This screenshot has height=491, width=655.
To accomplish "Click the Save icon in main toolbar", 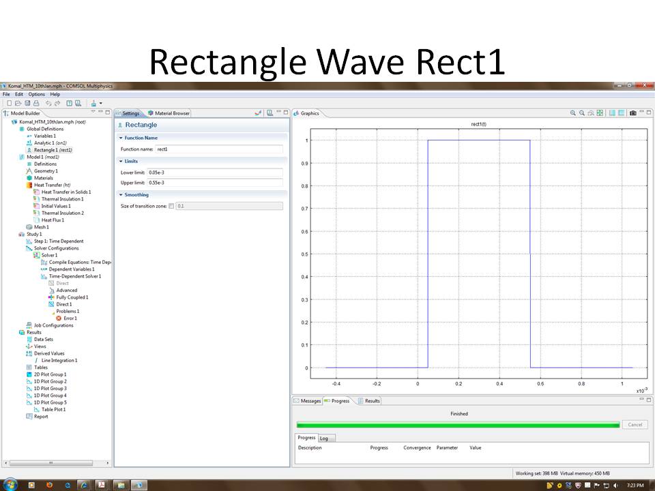I will [27, 103].
